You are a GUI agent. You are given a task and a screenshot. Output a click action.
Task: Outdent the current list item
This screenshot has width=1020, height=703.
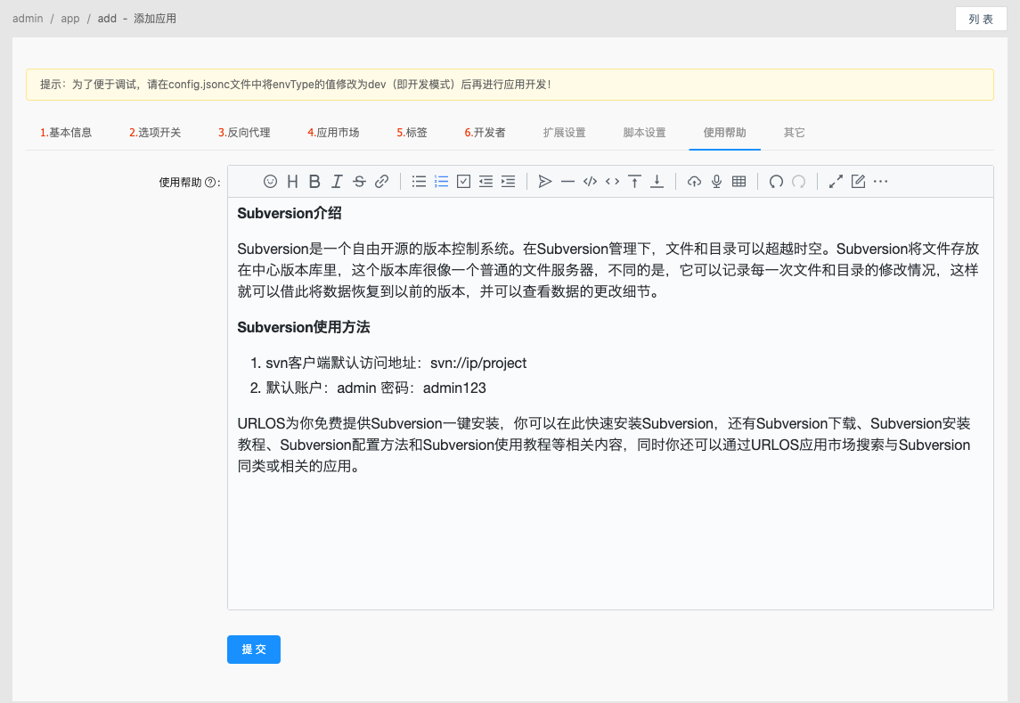(486, 182)
